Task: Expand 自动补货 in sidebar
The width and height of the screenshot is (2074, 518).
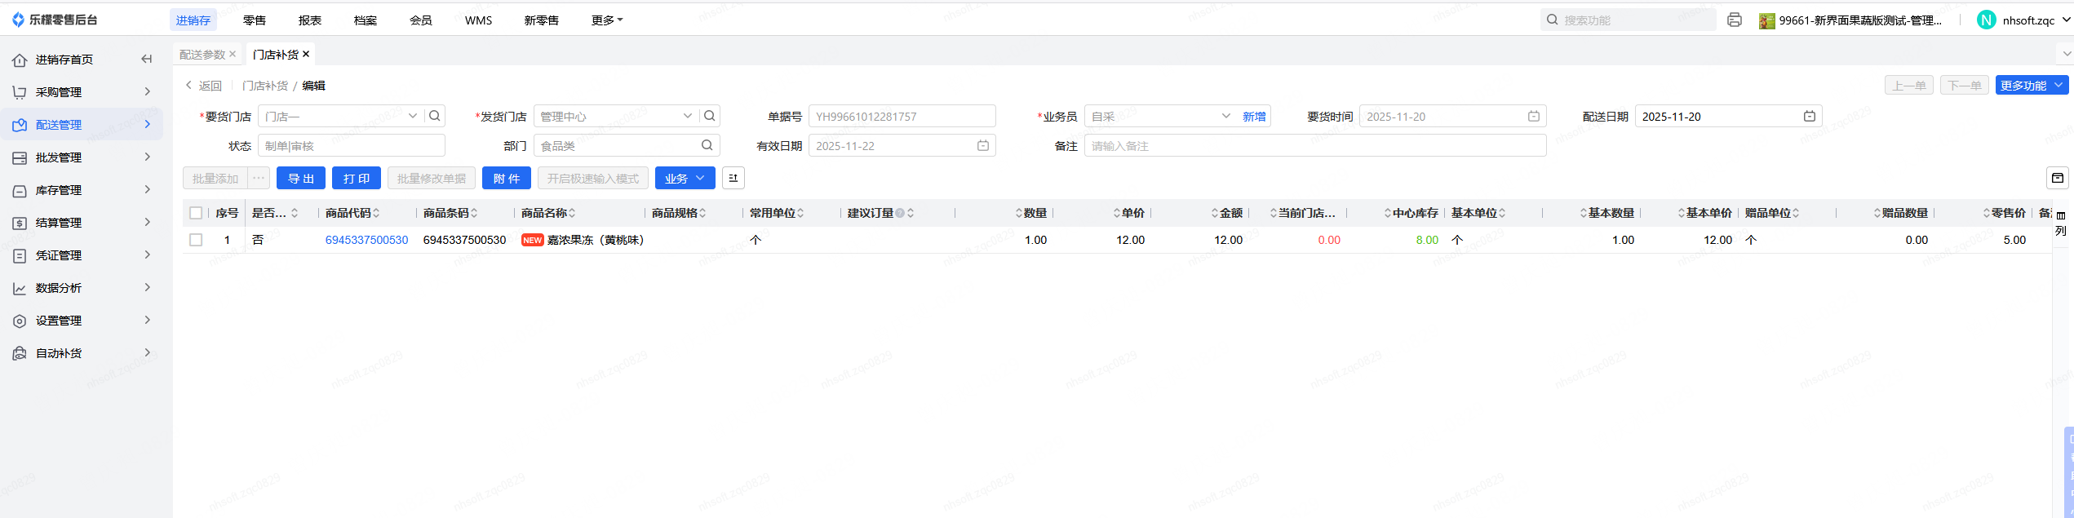Action: (x=147, y=352)
